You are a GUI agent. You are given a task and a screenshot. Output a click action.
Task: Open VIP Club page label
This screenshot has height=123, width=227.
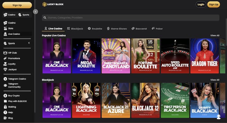(13, 53)
